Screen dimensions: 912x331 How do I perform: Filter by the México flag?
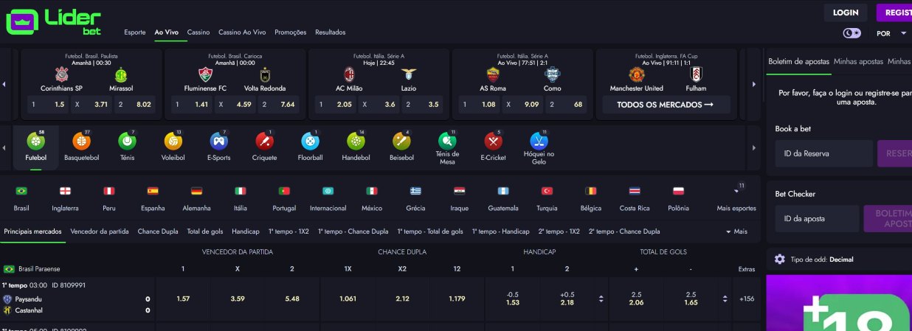(x=372, y=190)
